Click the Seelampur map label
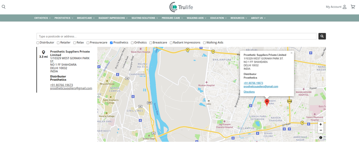Viewport: 359px width, 160px height. click(246, 128)
